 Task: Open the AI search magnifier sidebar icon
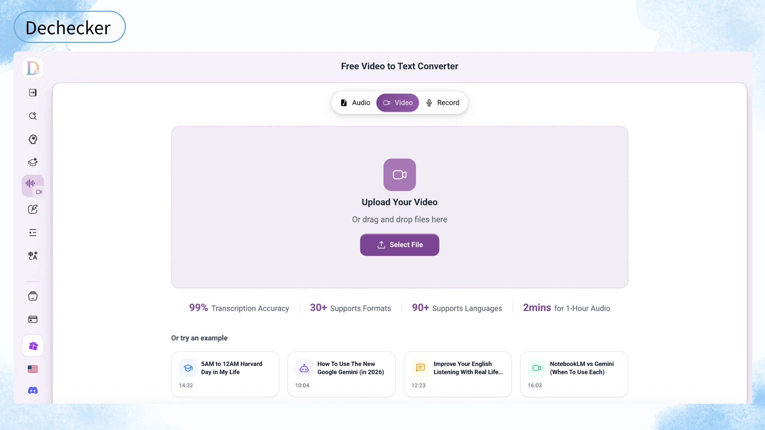[33, 116]
